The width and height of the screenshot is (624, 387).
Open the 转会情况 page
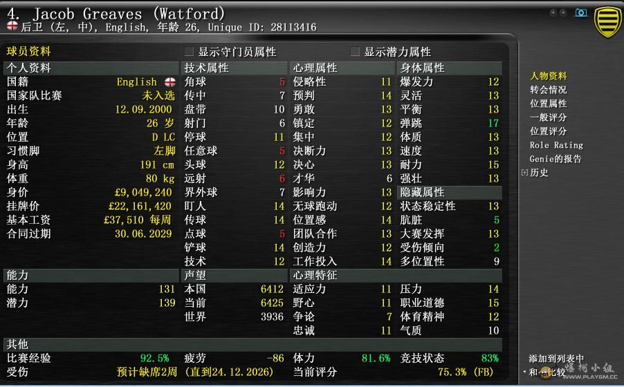pos(548,90)
